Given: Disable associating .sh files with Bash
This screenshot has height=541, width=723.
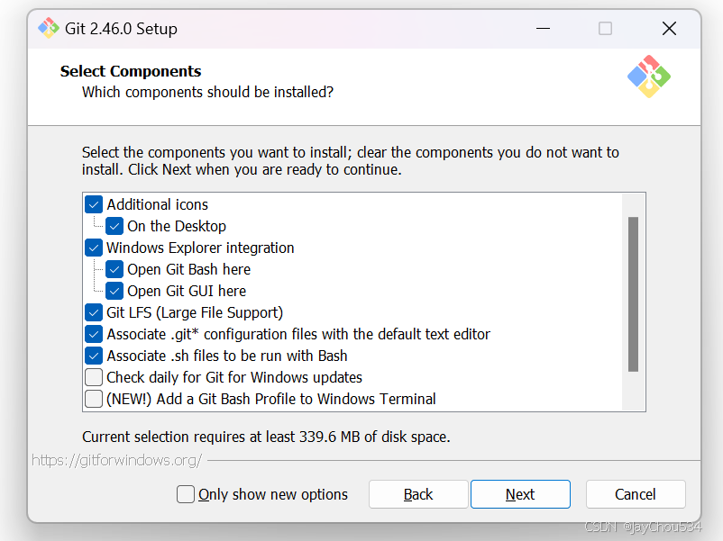Looking at the screenshot, I should pos(93,356).
